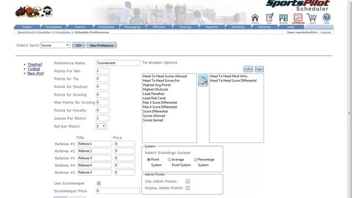Select 'Head To Head Score Differential' item
The width and height of the screenshot is (352, 198).
pyautogui.click(x=233, y=80)
